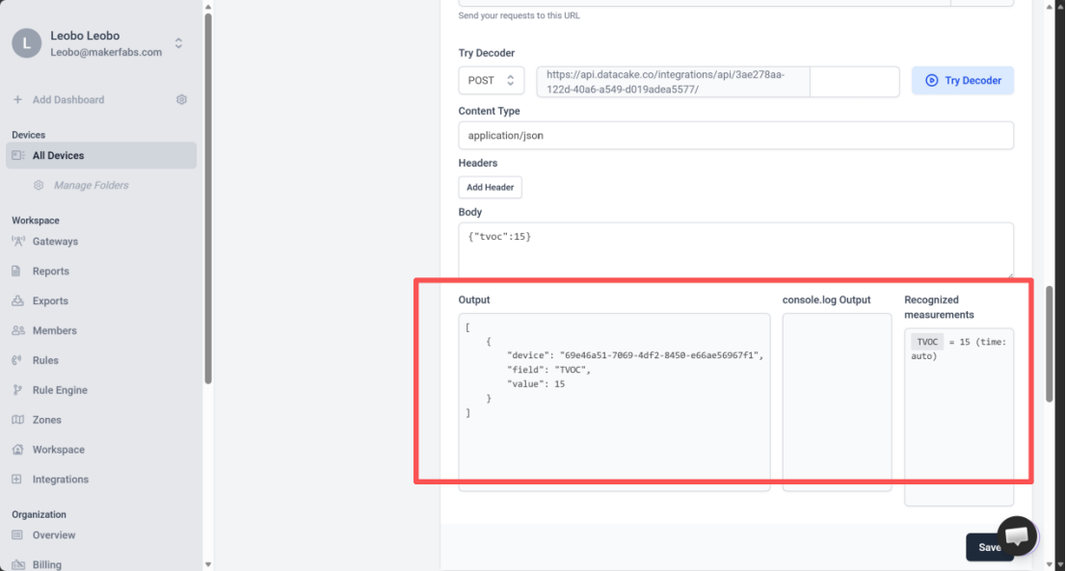This screenshot has width=1066, height=571.
Task: Expand the account switcher chevron
Action: pyautogui.click(x=178, y=43)
